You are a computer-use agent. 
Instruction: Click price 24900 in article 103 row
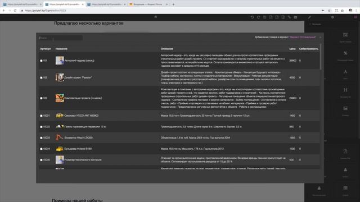[x=292, y=98]
